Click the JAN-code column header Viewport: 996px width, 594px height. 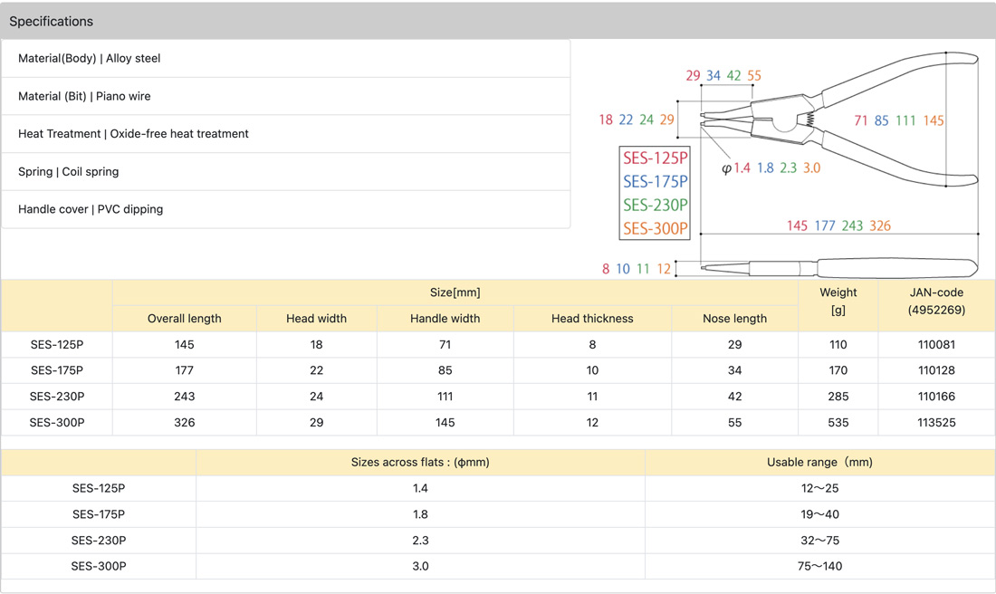click(x=936, y=301)
